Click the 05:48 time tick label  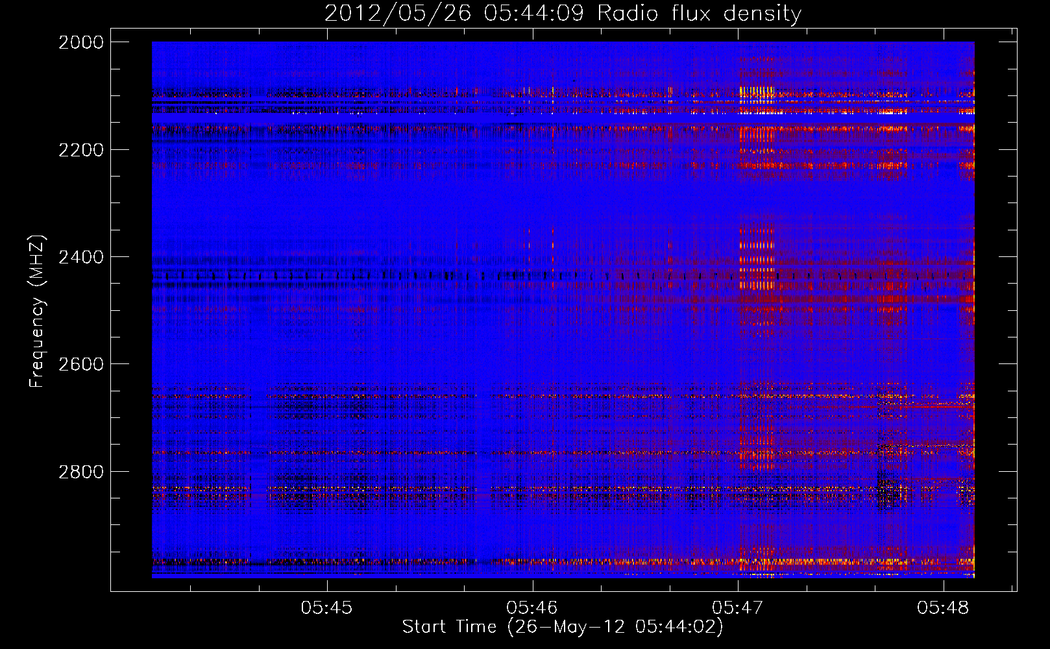click(x=943, y=607)
